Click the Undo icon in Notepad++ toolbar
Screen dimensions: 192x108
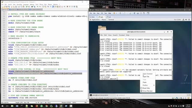point(27,7)
